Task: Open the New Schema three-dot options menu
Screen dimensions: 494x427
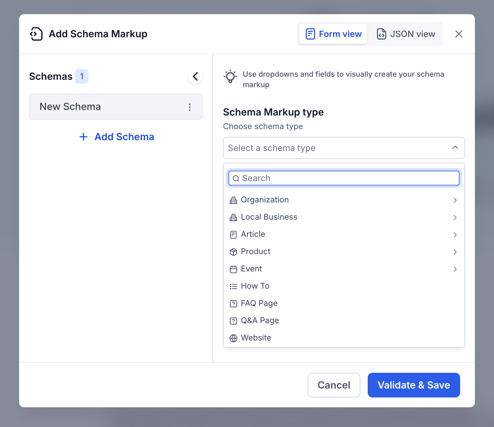Action: pyautogui.click(x=190, y=107)
